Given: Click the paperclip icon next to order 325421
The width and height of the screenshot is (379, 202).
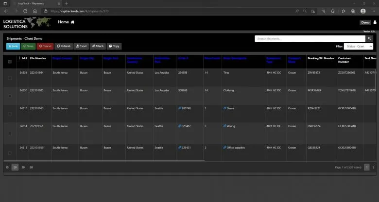Looking at the screenshot, I should tap(180, 148).
